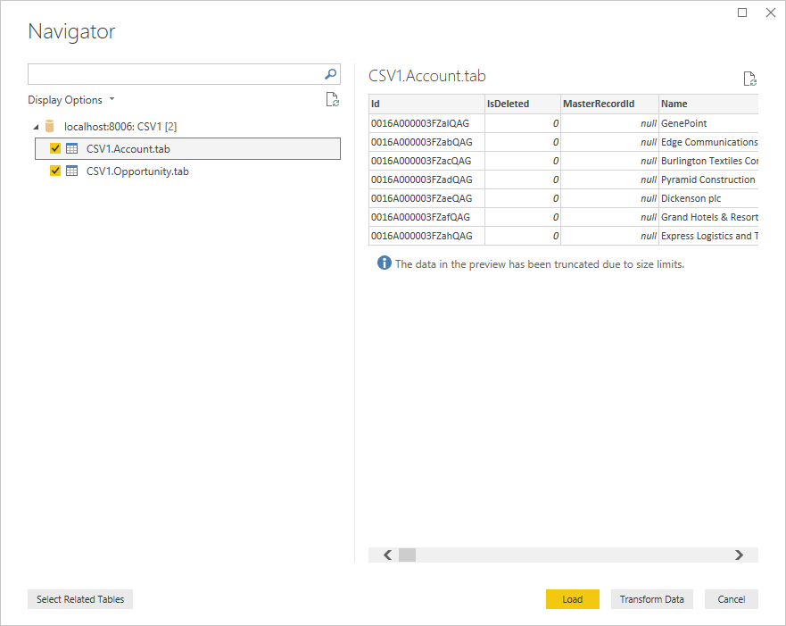Click the Transform Data button
This screenshot has width=786, height=626.
(651, 599)
